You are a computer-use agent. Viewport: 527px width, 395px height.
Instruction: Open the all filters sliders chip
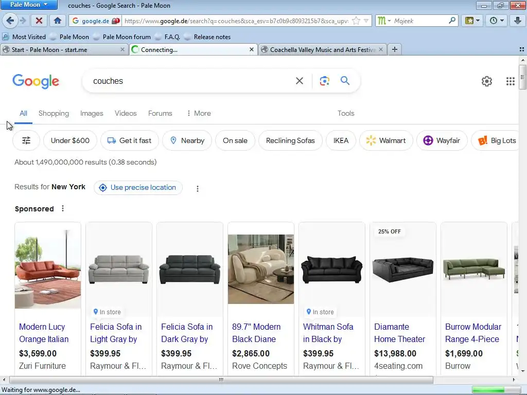click(x=26, y=140)
